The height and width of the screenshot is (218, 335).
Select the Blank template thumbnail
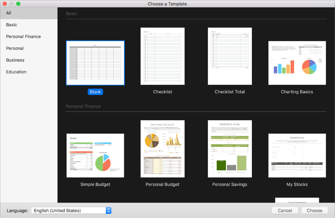(95, 63)
